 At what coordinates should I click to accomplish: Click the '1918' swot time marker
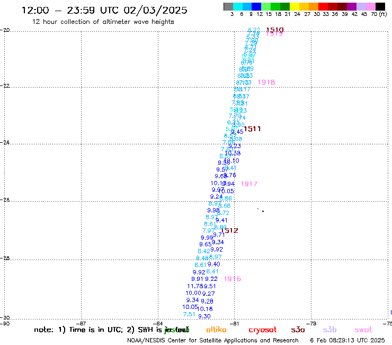pyautogui.click(x=266, y=82)
